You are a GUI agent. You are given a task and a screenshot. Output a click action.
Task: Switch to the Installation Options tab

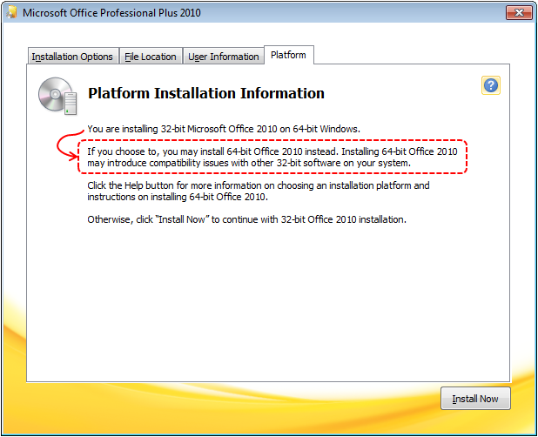click(x=73, y=56)
